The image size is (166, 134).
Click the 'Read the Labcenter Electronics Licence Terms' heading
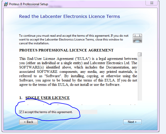click(70, 16)
